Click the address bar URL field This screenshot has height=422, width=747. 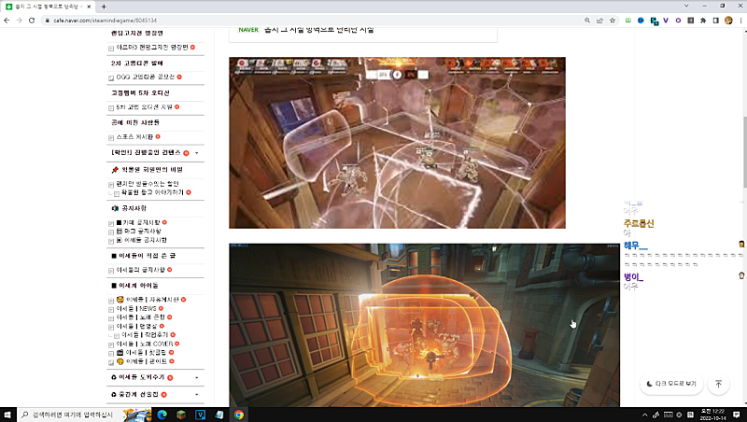(x=310, y=21)
